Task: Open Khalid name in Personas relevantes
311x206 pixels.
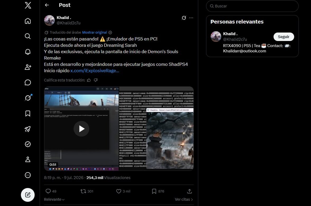Action: (x=230, y=34)
